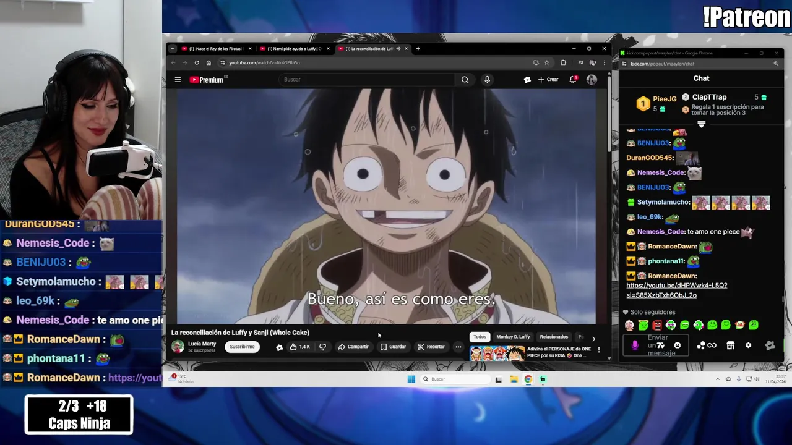Open Lucía Marty channel avatar

pyautogui.click(x=178, y=347)
